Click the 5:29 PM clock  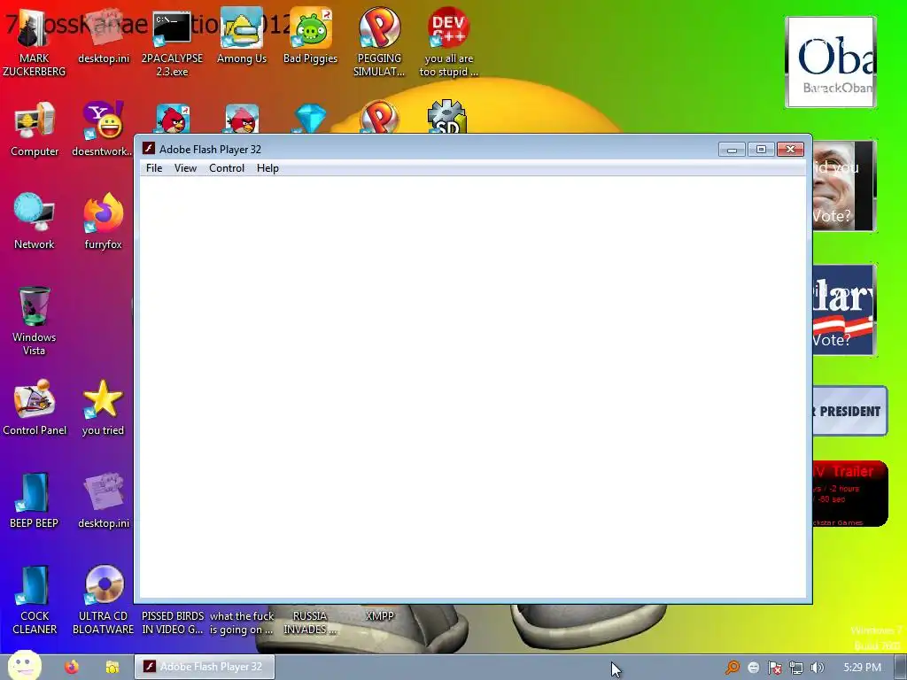[x=862, y=668]
